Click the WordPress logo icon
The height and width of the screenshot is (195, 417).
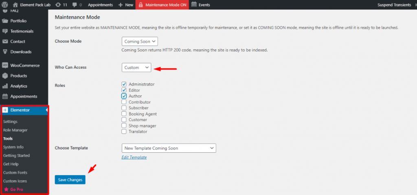pos(5,5)
